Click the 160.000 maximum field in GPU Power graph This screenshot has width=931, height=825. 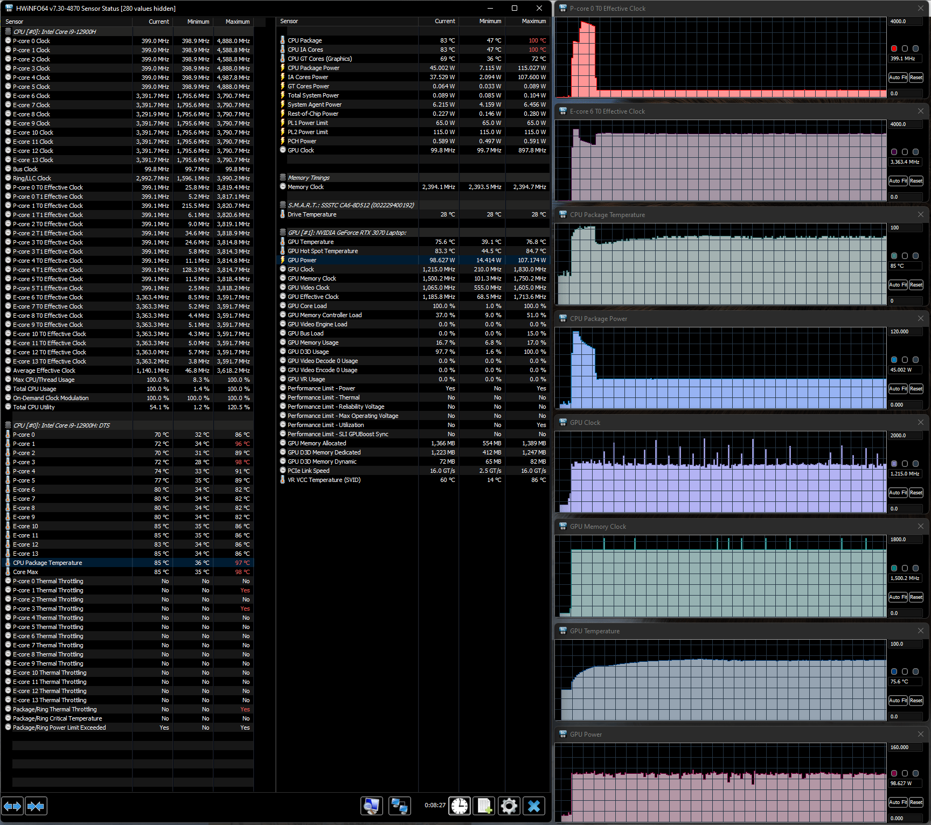(x=906, y=747)
